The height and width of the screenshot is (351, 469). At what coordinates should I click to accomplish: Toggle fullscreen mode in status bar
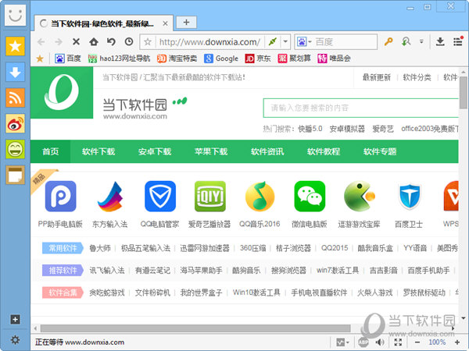coord(397,342)
